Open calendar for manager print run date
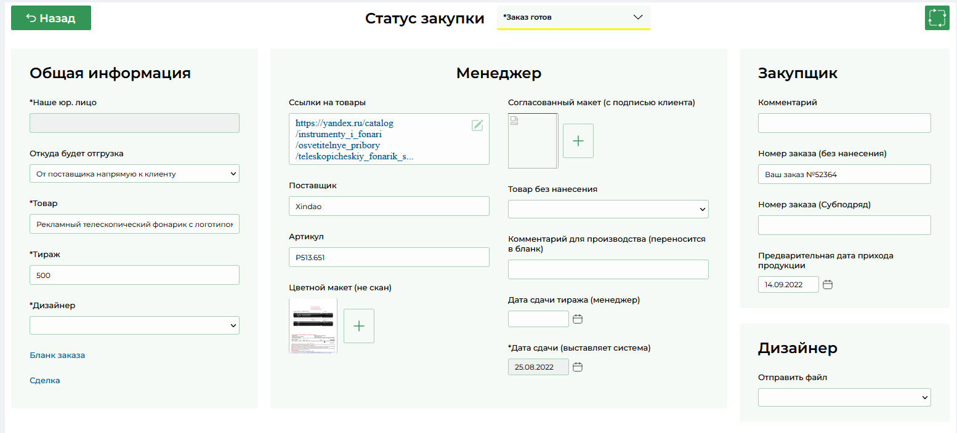Viewport: 957px width, 433px height. [578, 319]
